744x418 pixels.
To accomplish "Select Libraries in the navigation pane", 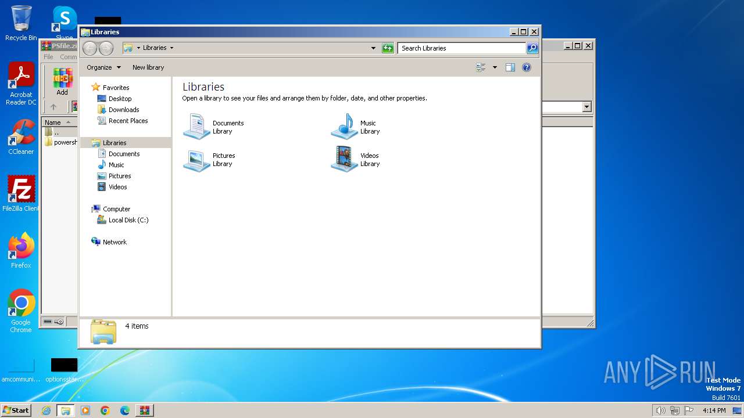I will pos(115,143).
